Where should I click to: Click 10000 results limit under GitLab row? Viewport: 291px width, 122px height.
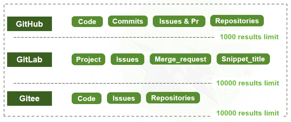pyautogui.click(x=248, y=83)
